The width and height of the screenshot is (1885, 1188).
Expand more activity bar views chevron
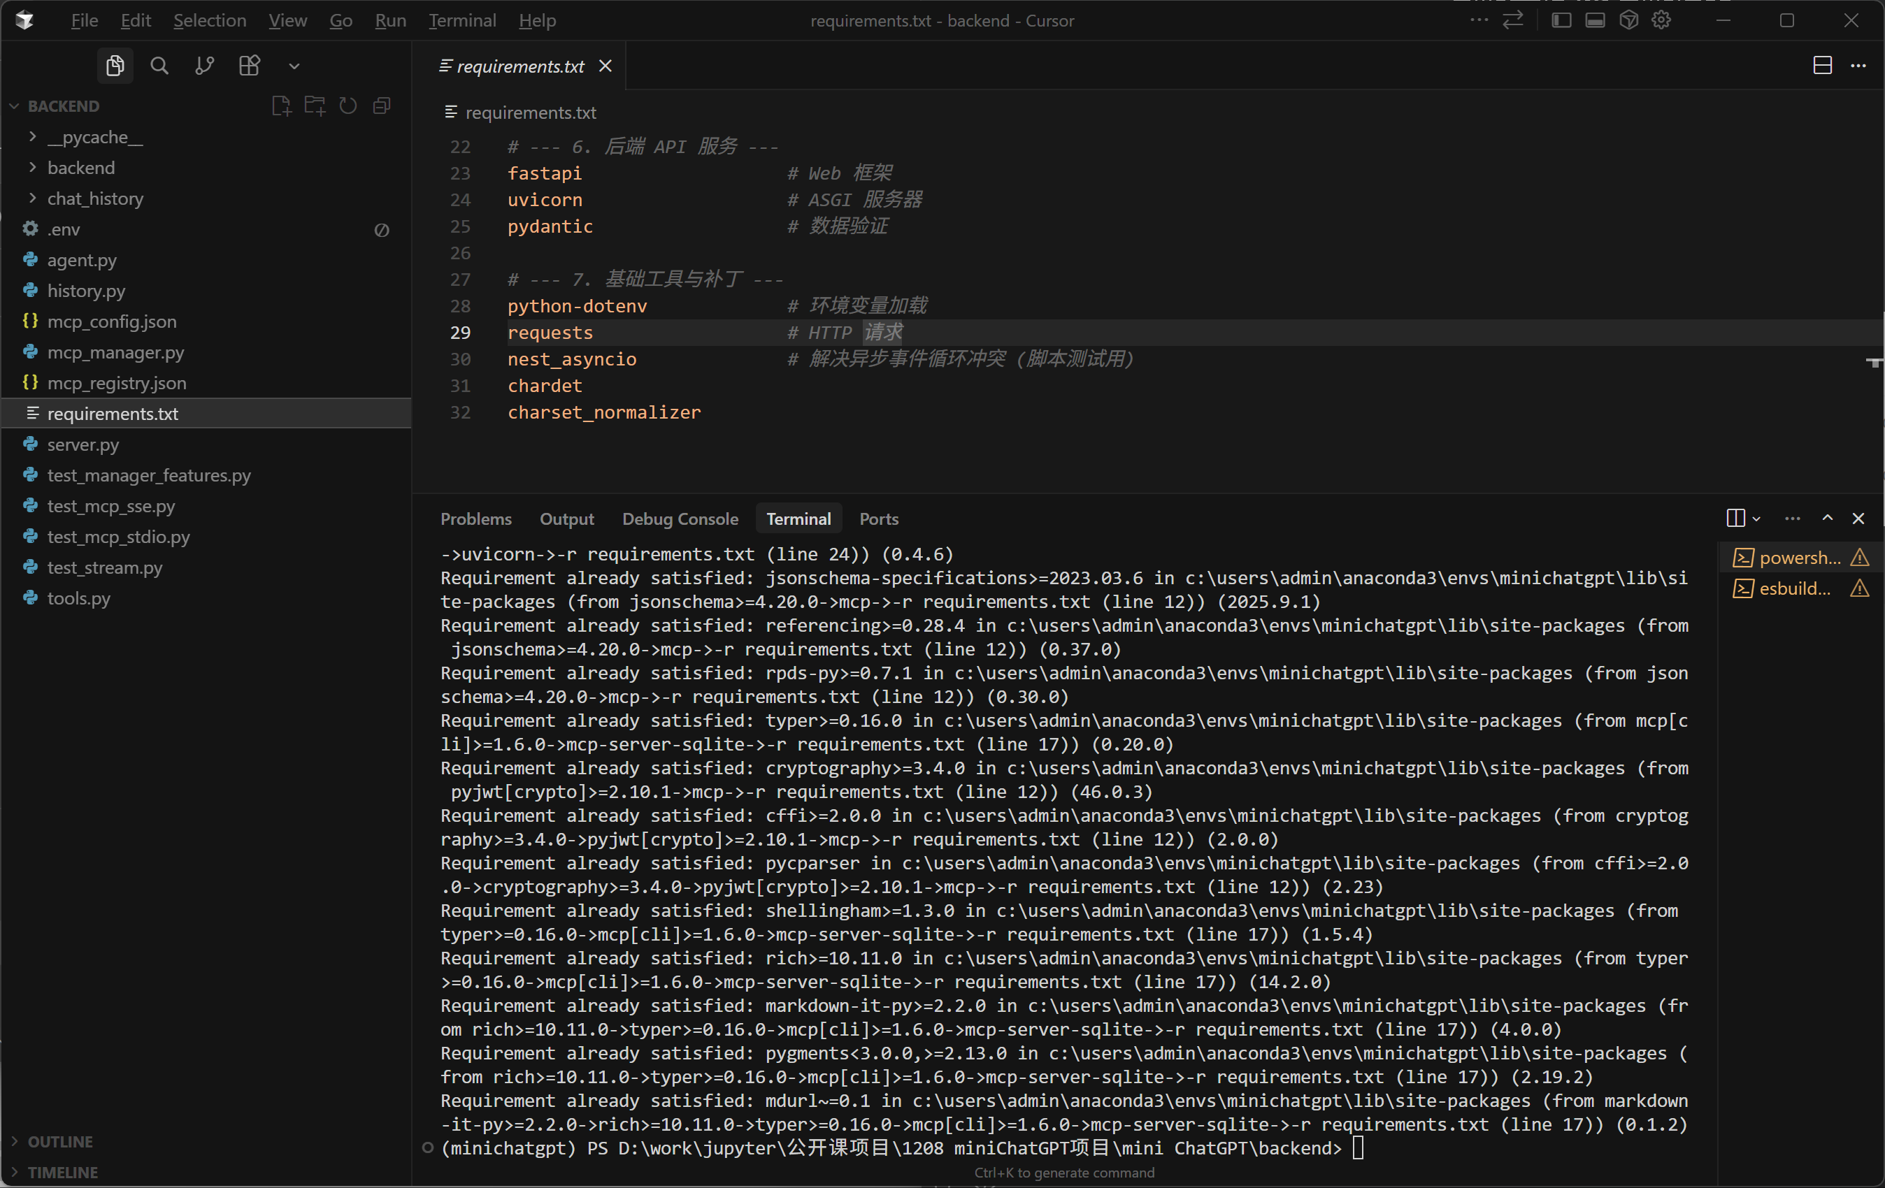tap(294, 66)
